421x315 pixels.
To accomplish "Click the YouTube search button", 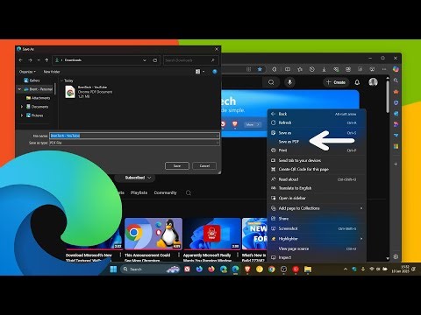I will point(271,82).
